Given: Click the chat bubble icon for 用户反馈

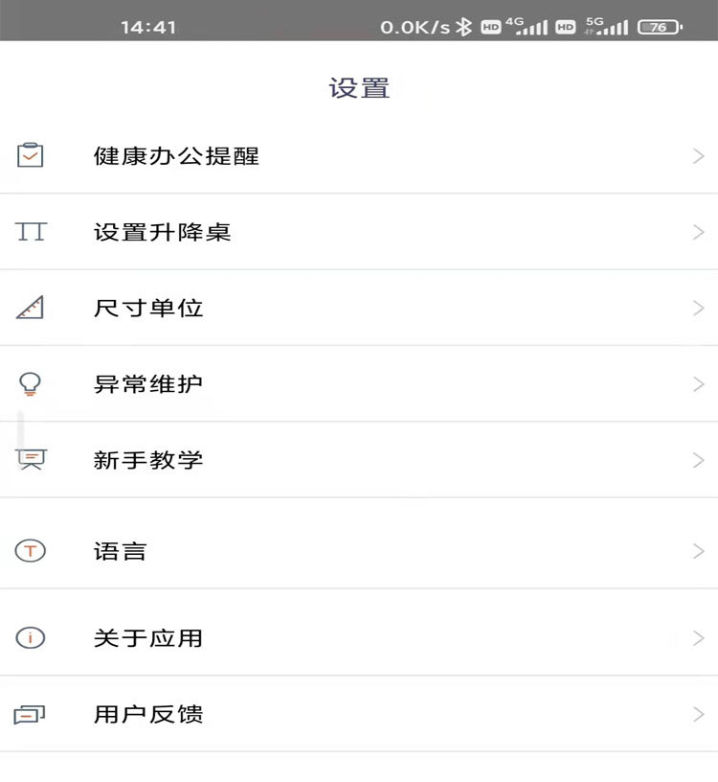Looking at the screenshot, I should pos(31,714).
